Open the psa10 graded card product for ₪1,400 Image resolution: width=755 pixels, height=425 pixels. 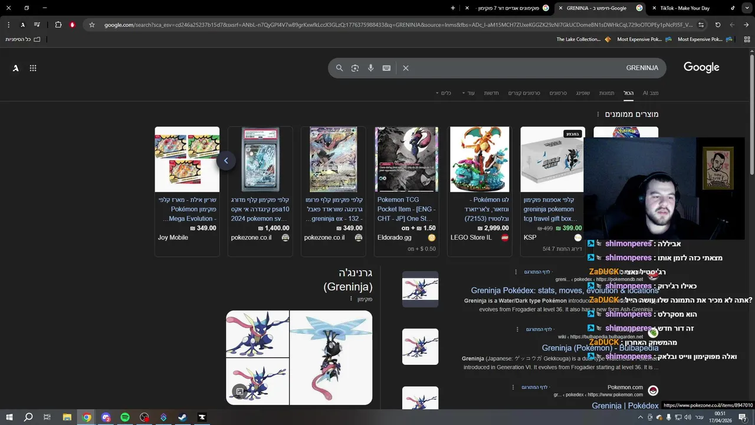click(x=260, y=191)
